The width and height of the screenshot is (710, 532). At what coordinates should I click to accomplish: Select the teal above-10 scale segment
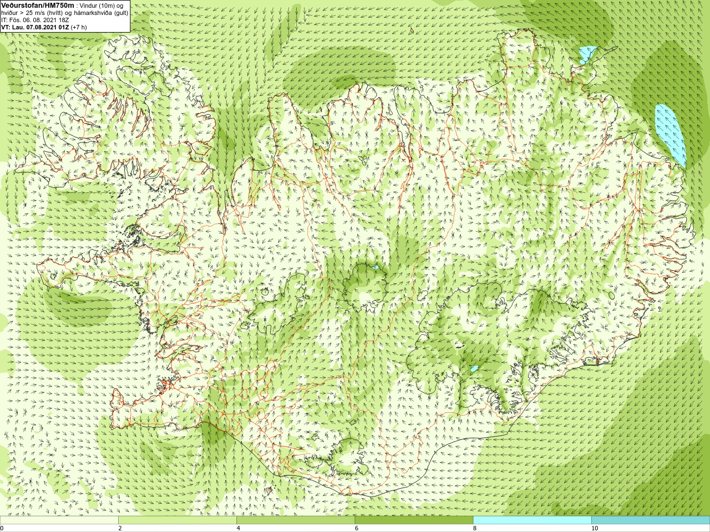651,520
